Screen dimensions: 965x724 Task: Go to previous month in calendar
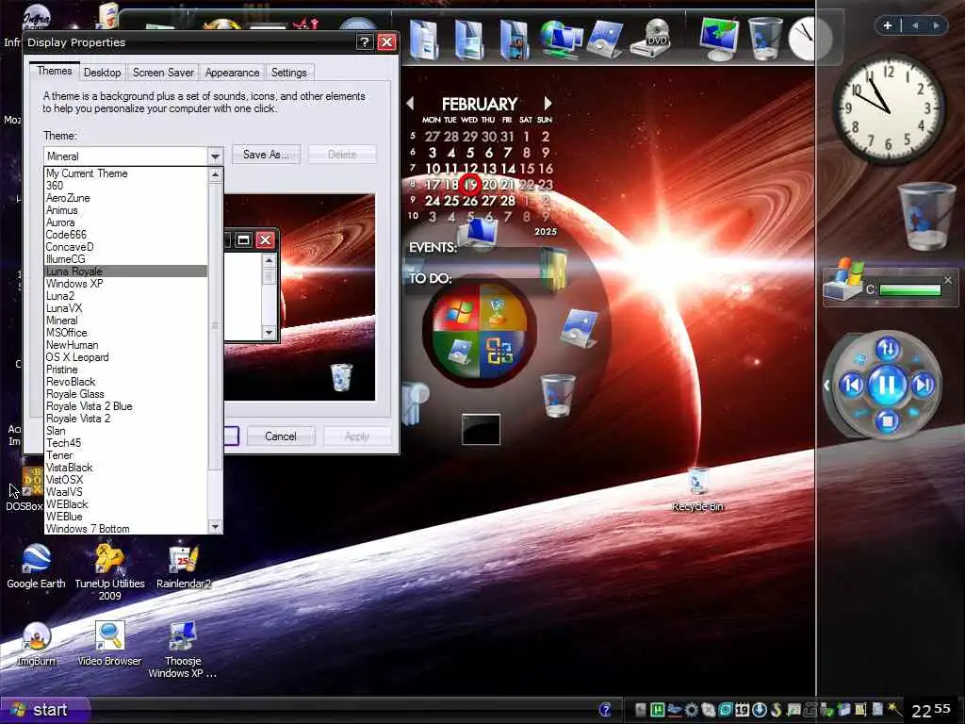(x=411, y=104)
